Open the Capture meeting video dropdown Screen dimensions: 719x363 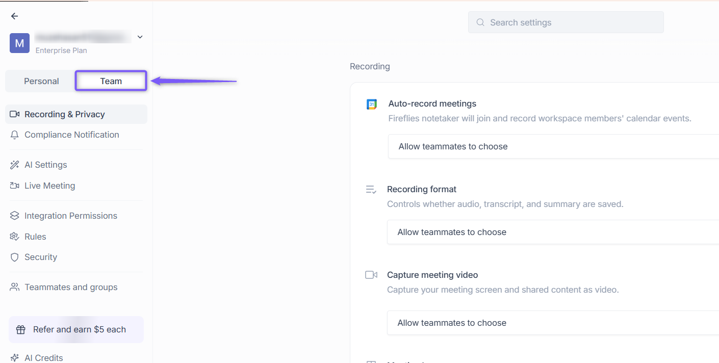pos(553,323)
